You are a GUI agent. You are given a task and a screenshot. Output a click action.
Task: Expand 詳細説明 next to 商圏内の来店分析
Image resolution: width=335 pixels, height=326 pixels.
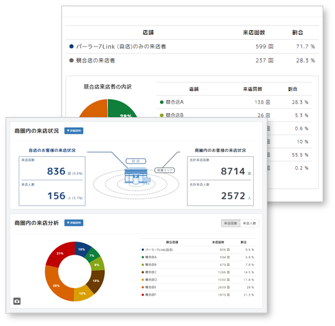click(74, 223)
